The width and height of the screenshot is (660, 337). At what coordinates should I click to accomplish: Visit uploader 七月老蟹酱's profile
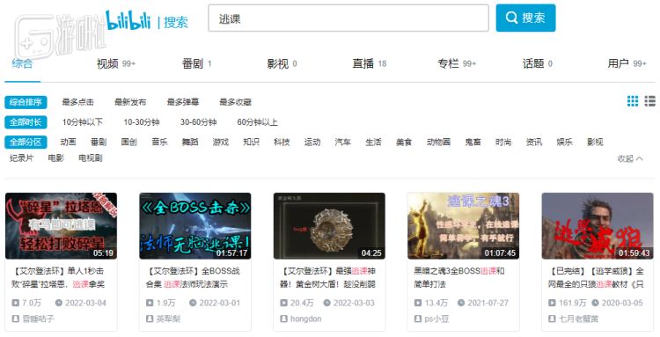pos(578,319)
